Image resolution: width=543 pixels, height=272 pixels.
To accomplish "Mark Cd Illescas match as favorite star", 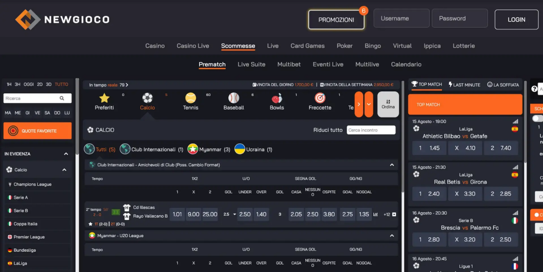I will (x=90, y=224).
